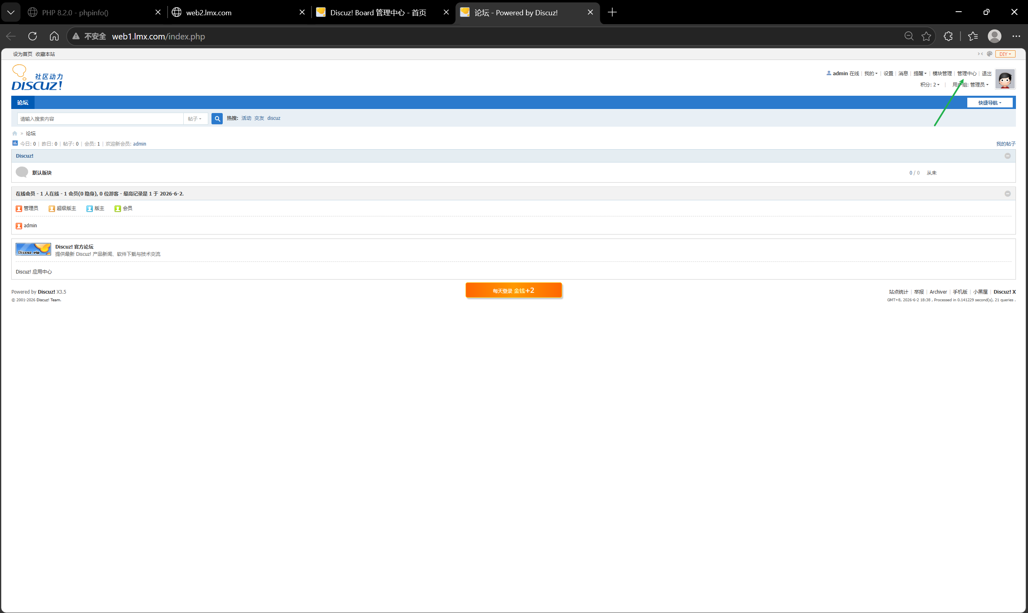The width and height of the screenshot is (1028, 613).
Task: Open the 提醒 reminders dropdown
Action: click(920, 74)
